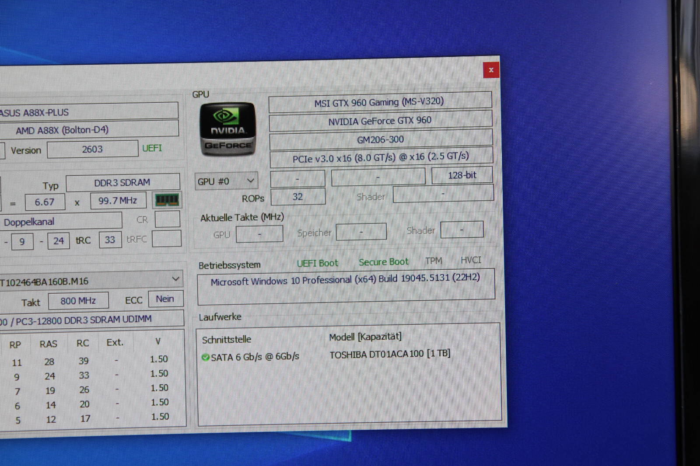
Task: Click the Aktuelle Takte (MHz) label
Action: [242, 218]
